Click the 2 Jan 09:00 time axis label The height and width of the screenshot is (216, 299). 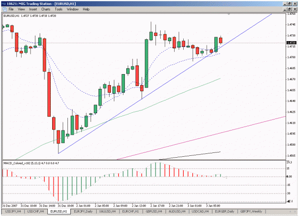coord(120,205)
